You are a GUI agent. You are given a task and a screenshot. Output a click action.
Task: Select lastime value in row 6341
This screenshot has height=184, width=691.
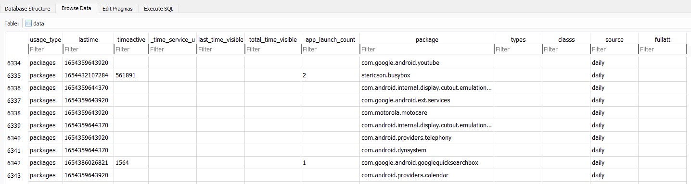(x=88, y=150)
